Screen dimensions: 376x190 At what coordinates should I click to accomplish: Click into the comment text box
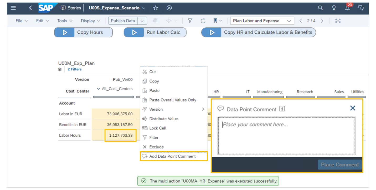pos(286,136)
